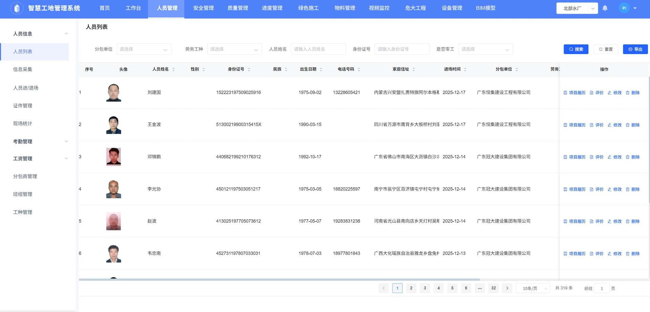Image resolution: width=650 pixels, height=312 pixels.
Task: Click 删除 for 邓锦鹏
Action: click(x=633, y=157)
